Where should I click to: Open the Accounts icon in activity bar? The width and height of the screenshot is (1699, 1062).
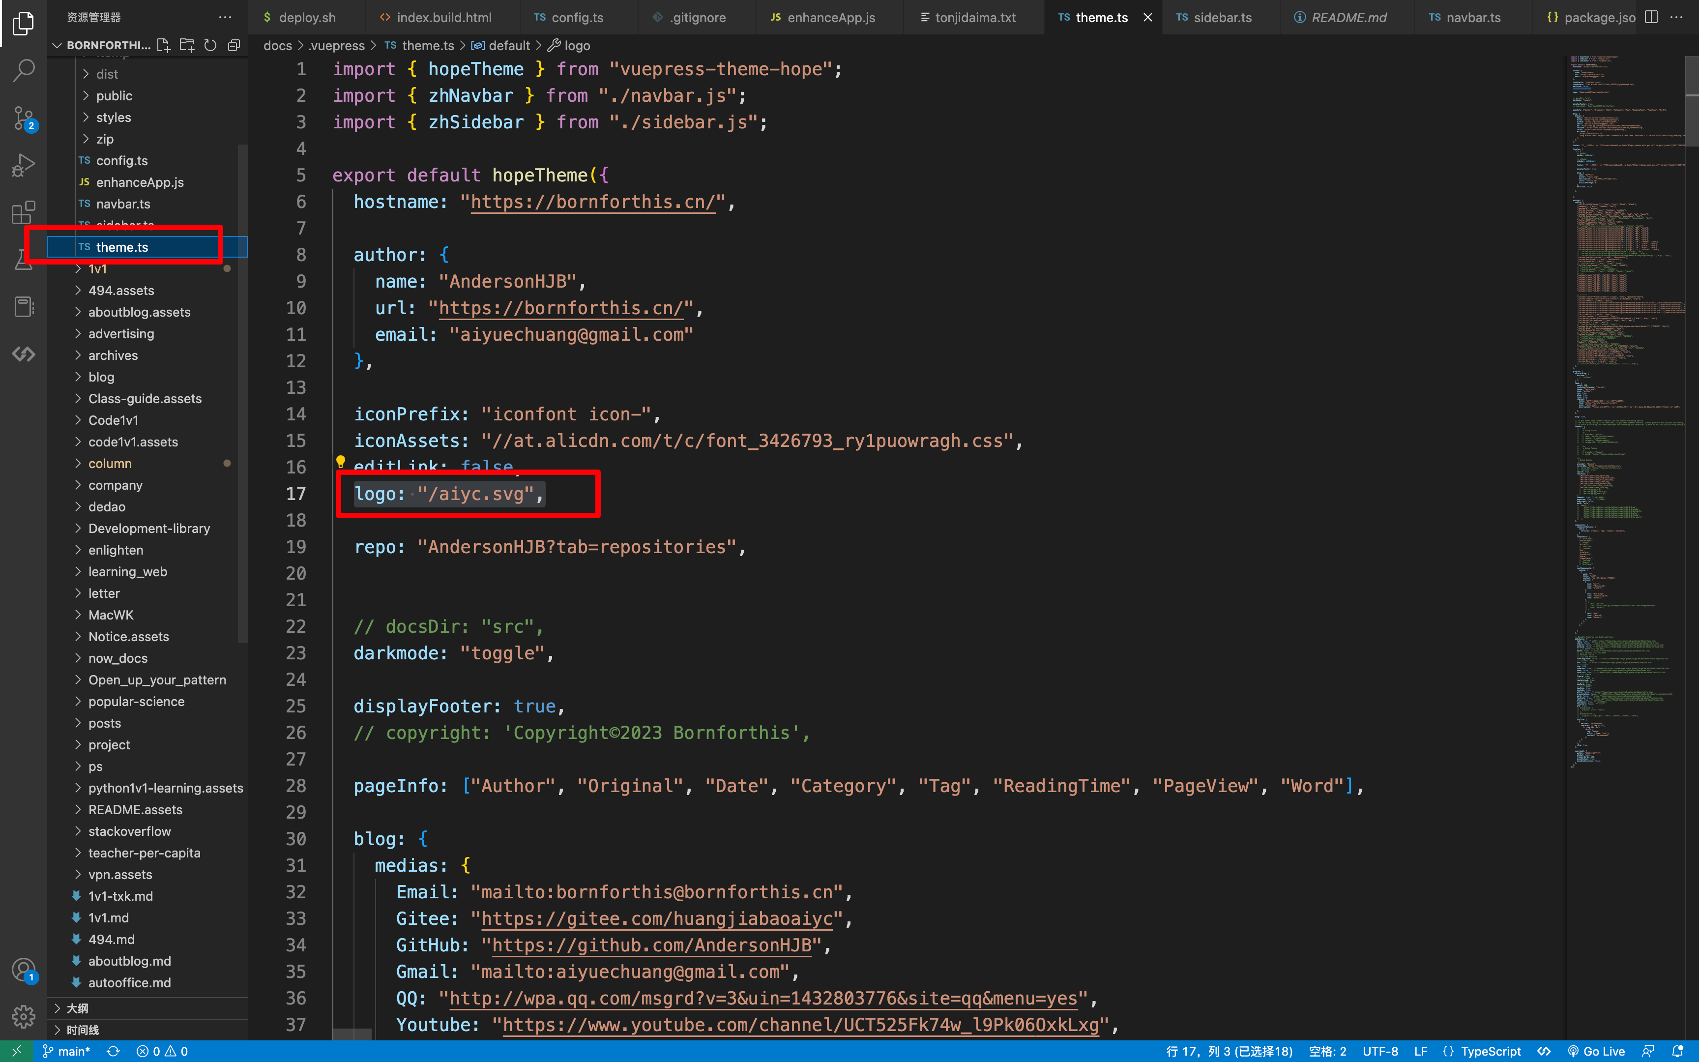23,970
